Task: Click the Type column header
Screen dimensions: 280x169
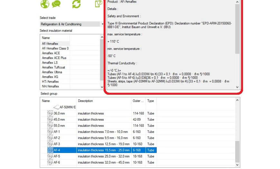Action: pyautogui.click(x=151, y=101)
